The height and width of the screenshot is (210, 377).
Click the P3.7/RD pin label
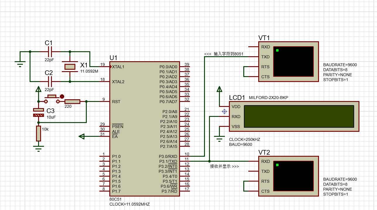169,191
